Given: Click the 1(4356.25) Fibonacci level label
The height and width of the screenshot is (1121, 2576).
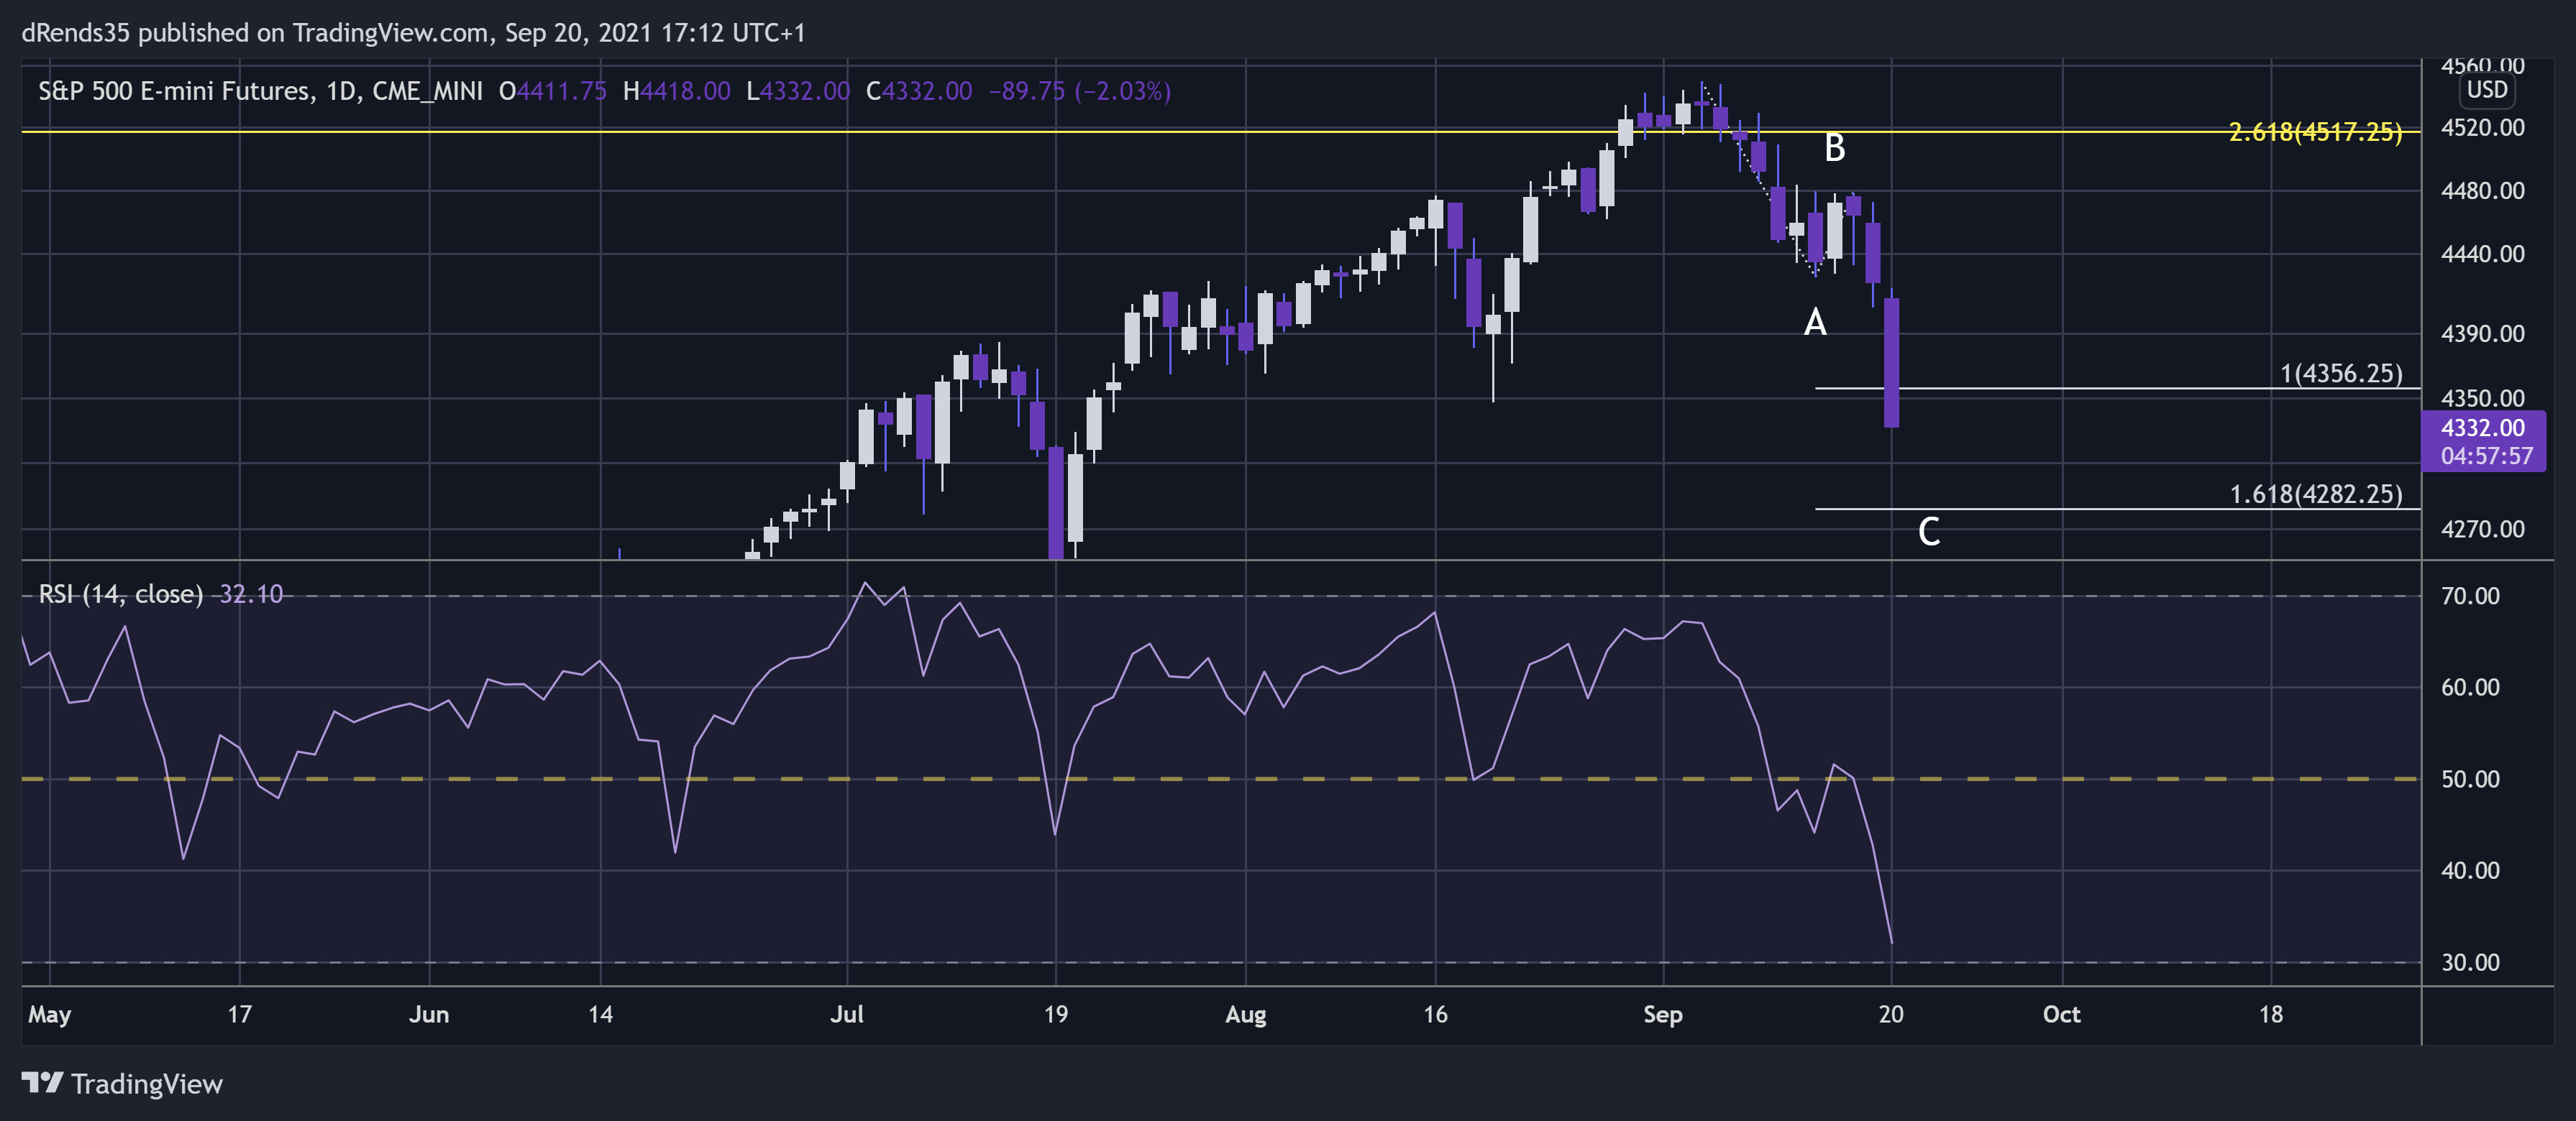Looking at the screenshot, I should (x=2341, y=374).
